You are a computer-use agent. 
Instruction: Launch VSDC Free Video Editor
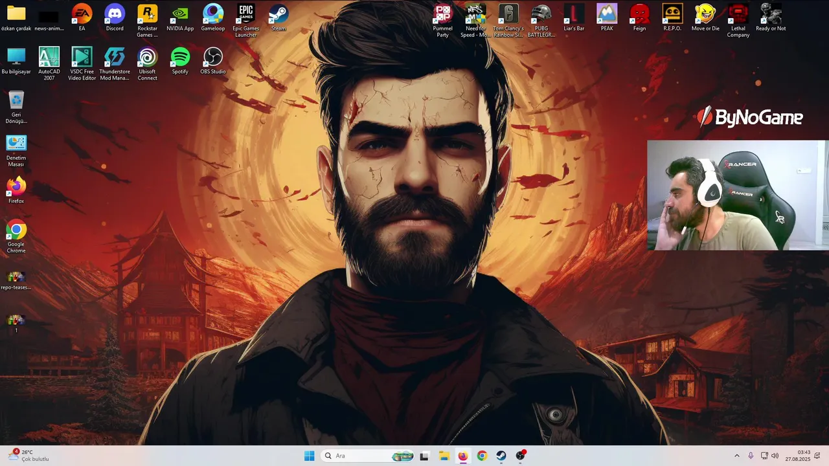(x=82, y=64)
